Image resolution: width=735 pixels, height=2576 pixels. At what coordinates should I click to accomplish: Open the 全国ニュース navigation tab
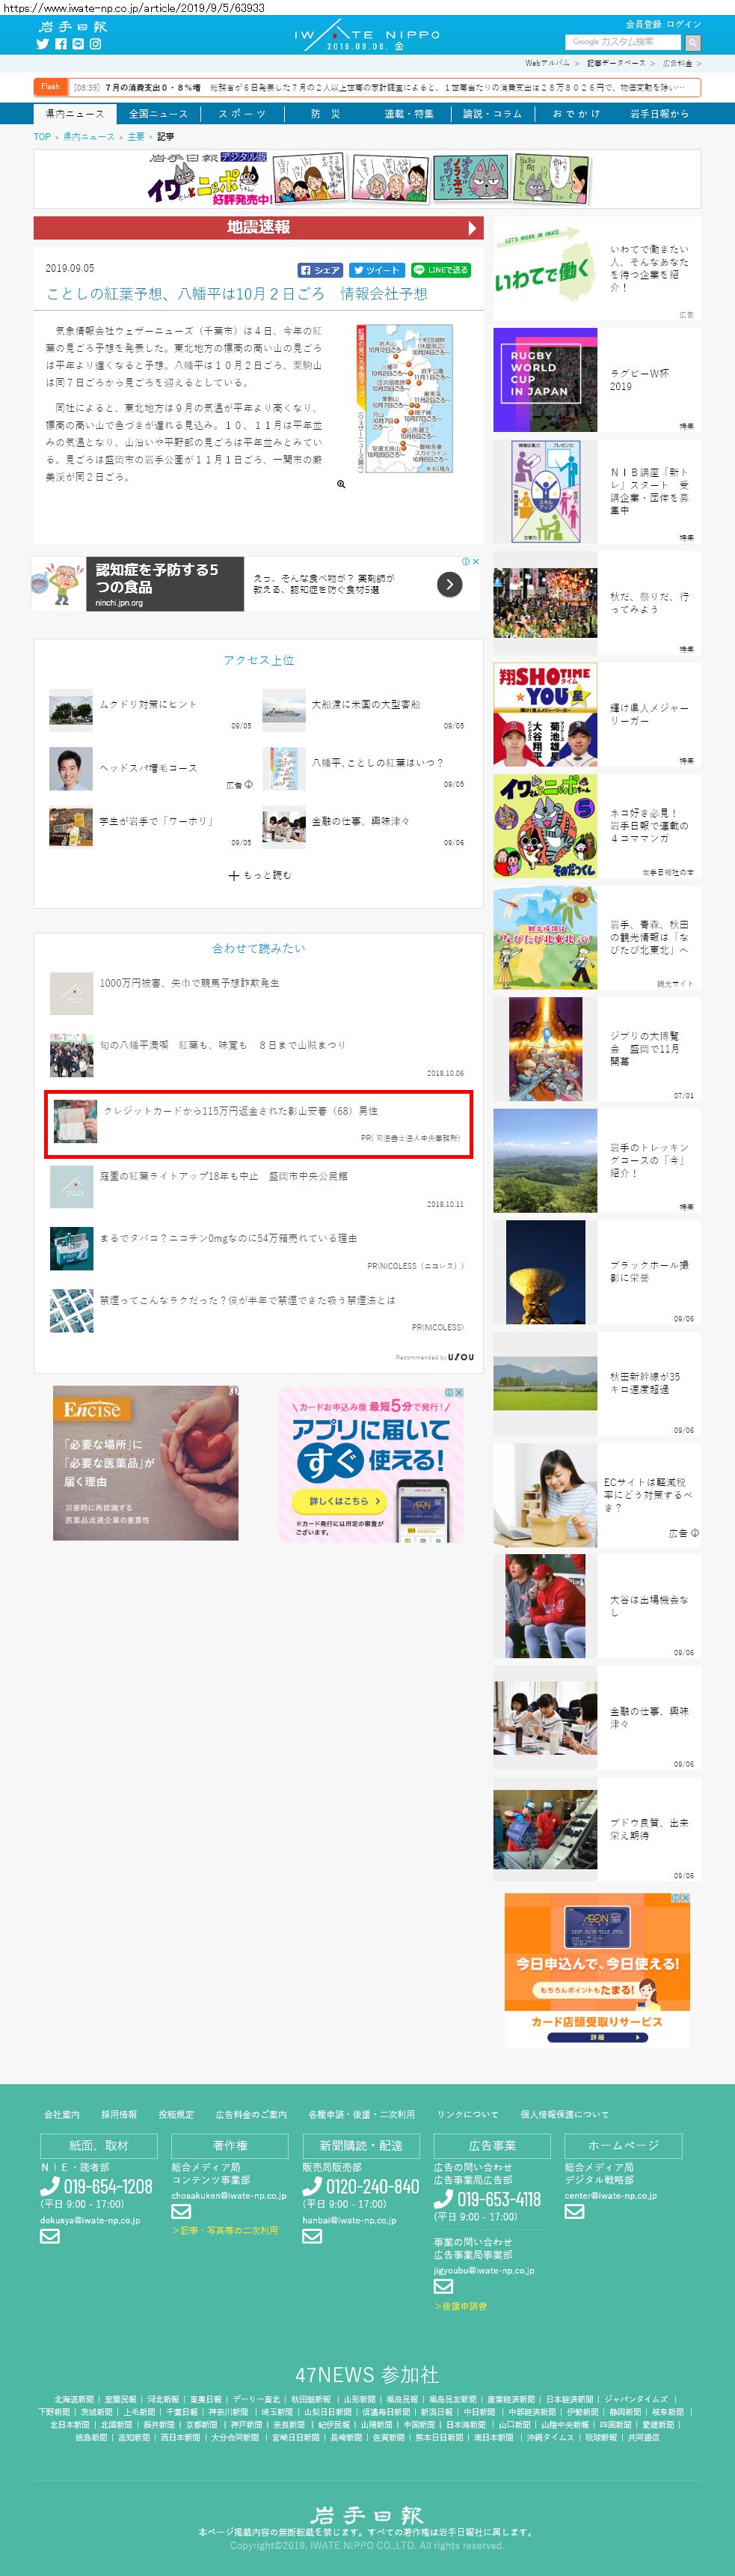(158, 114)
